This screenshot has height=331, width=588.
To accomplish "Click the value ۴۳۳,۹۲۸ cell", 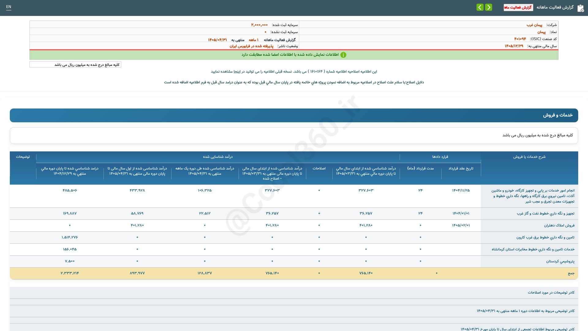I will pos(137,190).
